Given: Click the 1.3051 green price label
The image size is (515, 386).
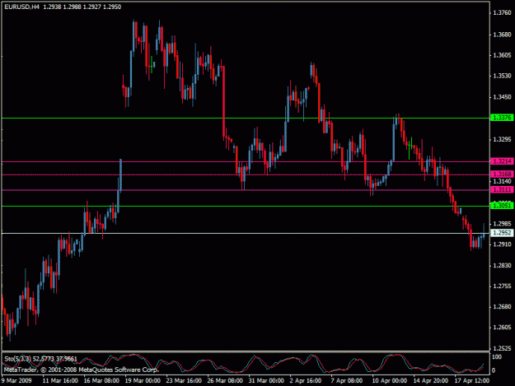Looking at the screenshot, I should pyautogui.click(x=502, y=206).
